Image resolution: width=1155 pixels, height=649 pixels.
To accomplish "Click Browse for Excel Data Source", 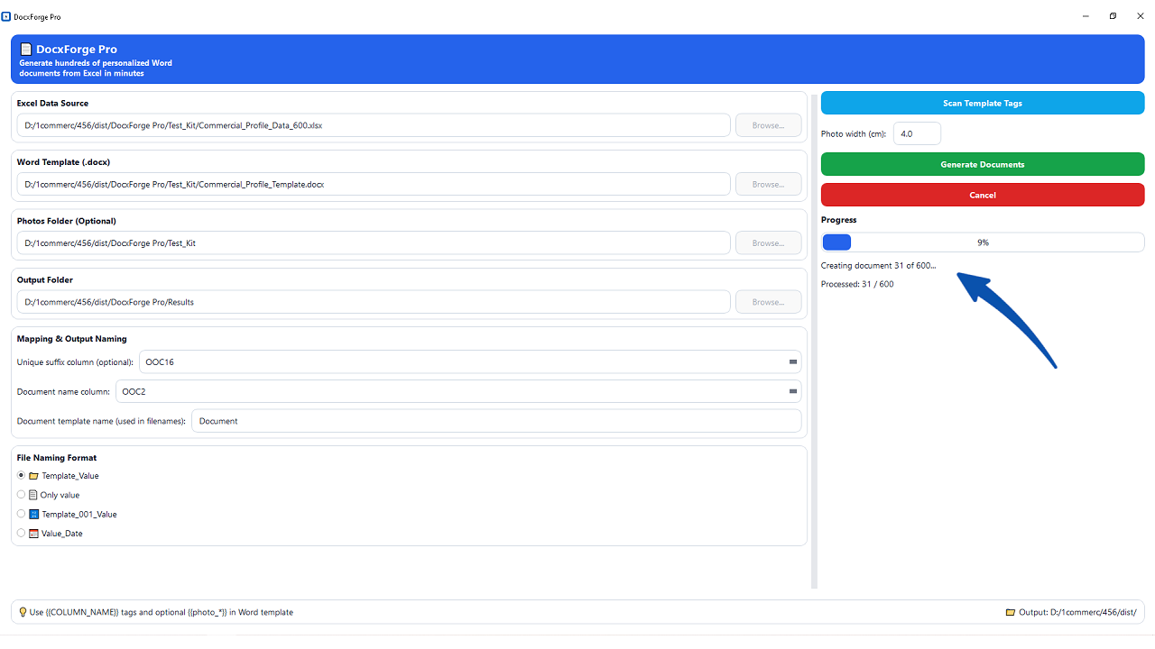I will 768,125.
